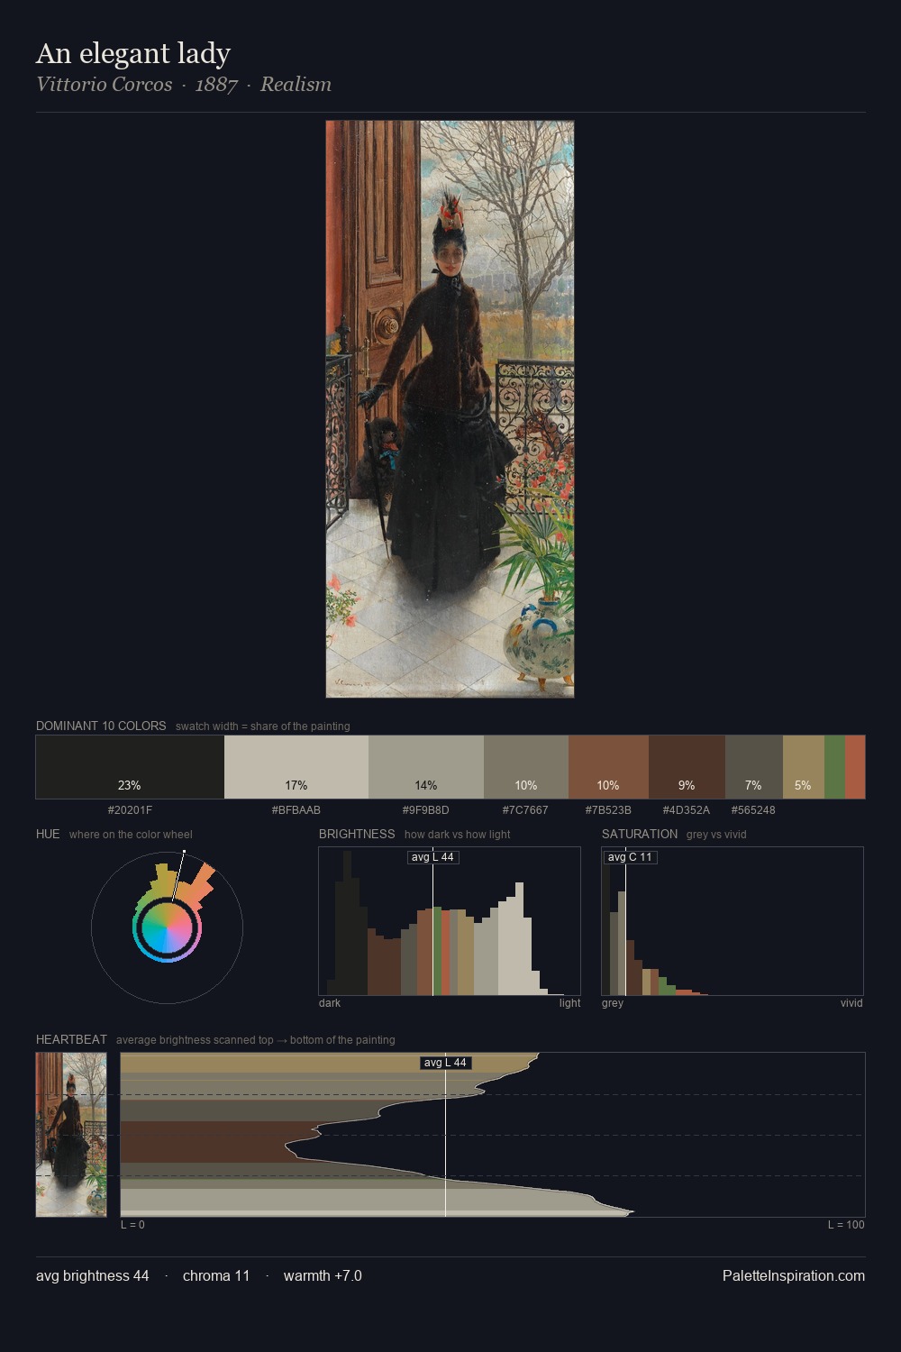This screenshot has height=1352, width=901.
Task: Click the avg L 44 marker in the heartbeat chart
Action: click(x=445, y=1063)
